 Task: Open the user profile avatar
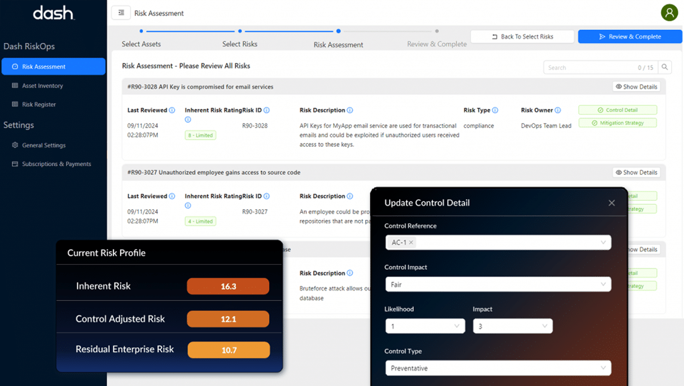pyautogui.click(x=669, y=12)
